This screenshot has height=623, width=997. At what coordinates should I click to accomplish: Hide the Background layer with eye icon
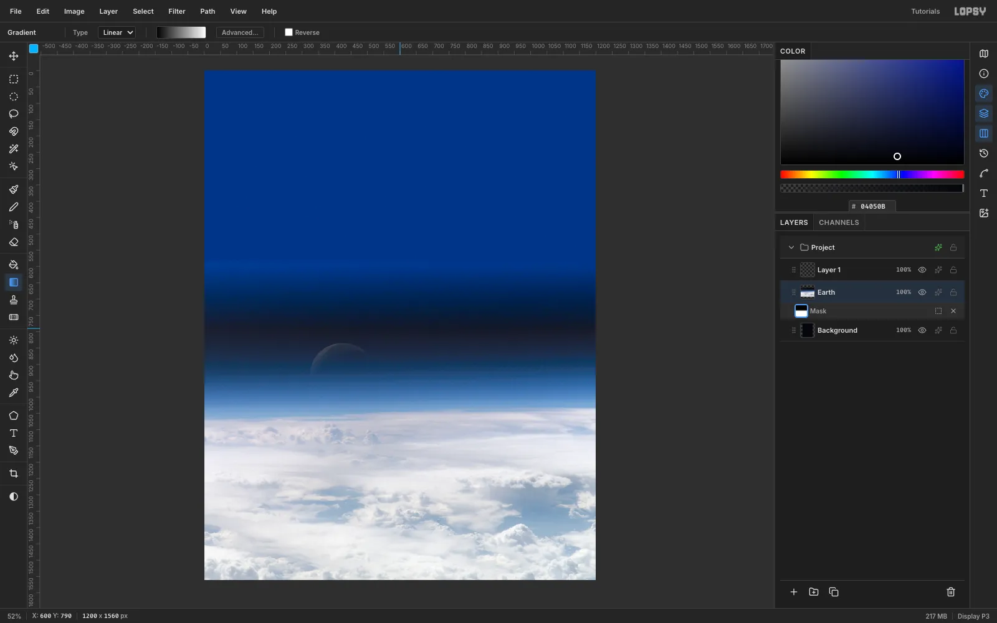pos(922,330)
